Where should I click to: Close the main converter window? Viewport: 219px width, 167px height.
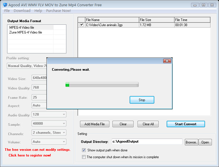(212, 5)
